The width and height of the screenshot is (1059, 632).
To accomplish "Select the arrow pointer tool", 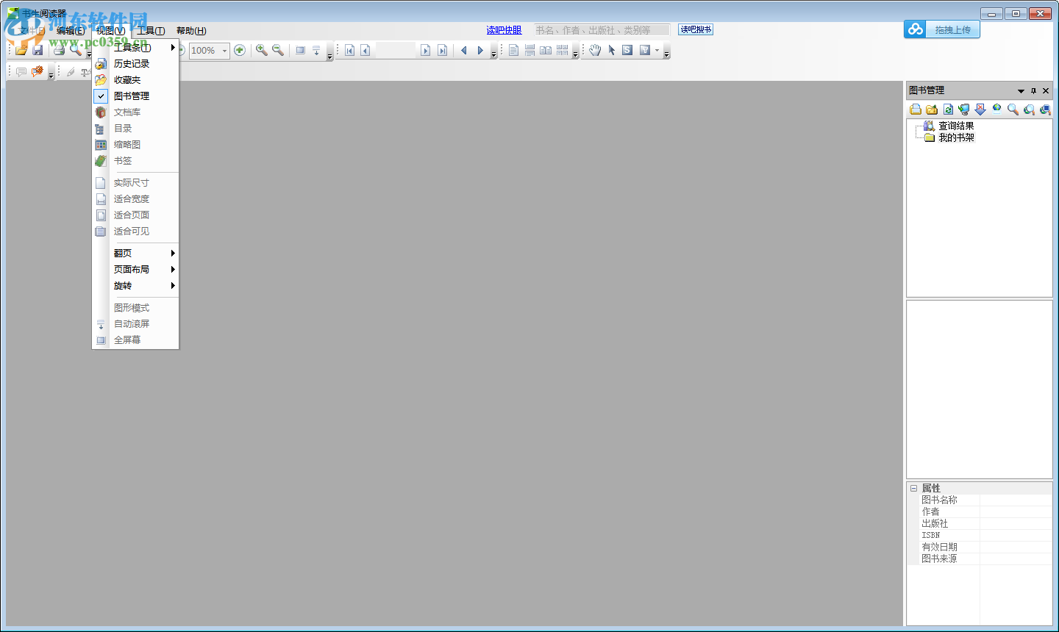I will 611,50.
